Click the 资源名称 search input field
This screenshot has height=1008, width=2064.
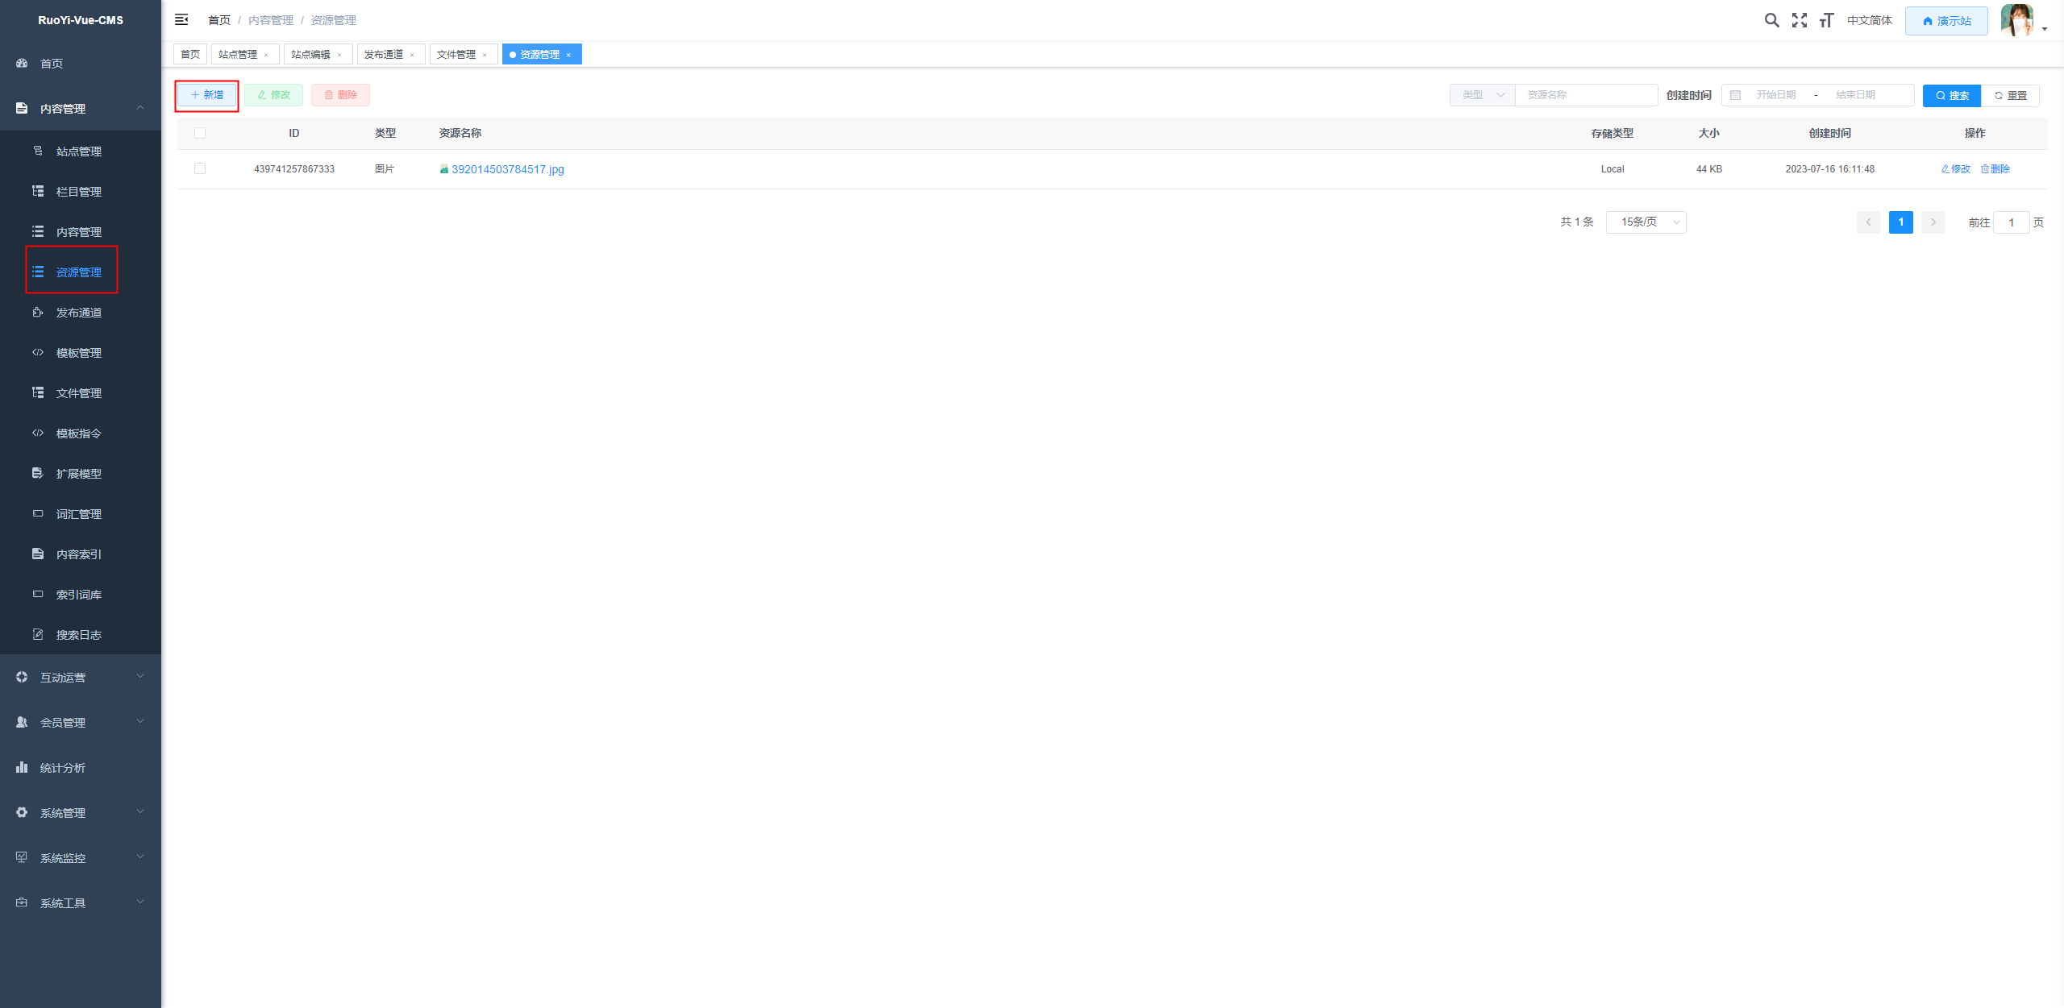coord(1585,95)
